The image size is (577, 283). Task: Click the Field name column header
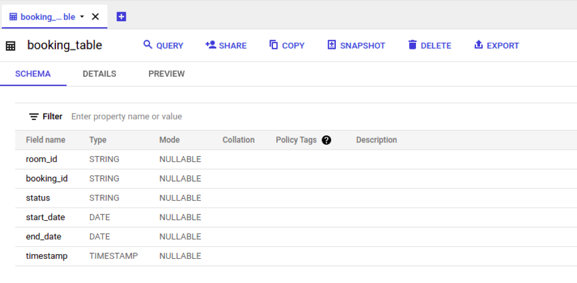pyautogui.click(x=46, y=140)
